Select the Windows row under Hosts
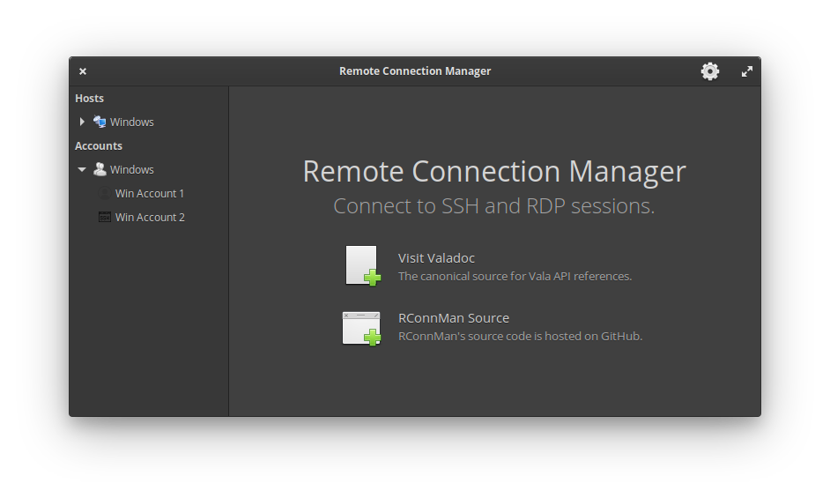 (x=149, y=122)
